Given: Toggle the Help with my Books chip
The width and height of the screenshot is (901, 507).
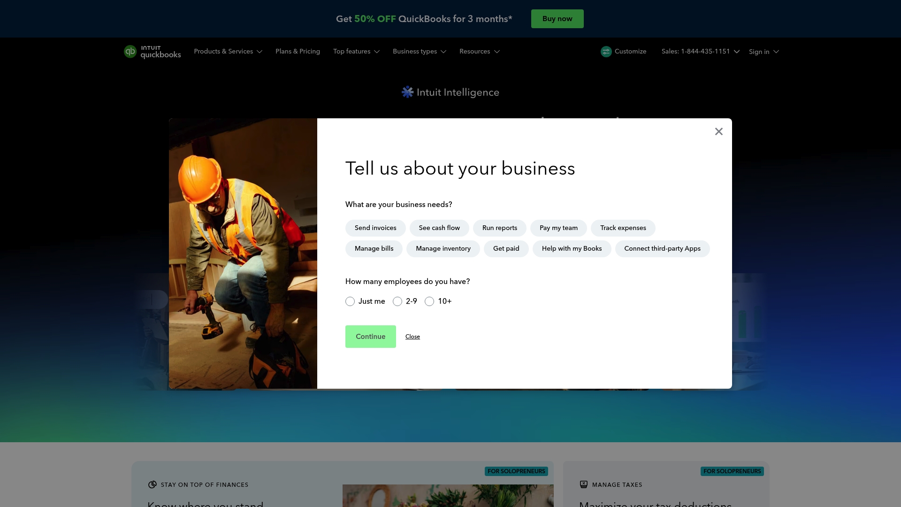Looking at the screenshot, I should 572,249.
